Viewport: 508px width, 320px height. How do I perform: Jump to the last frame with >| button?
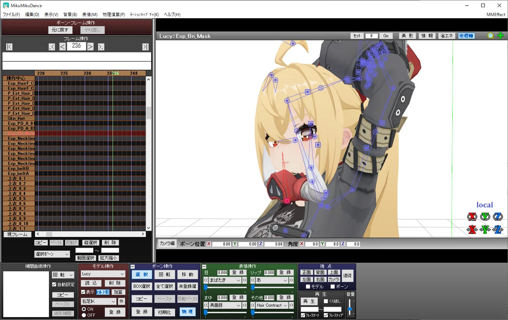pos(145,47)
